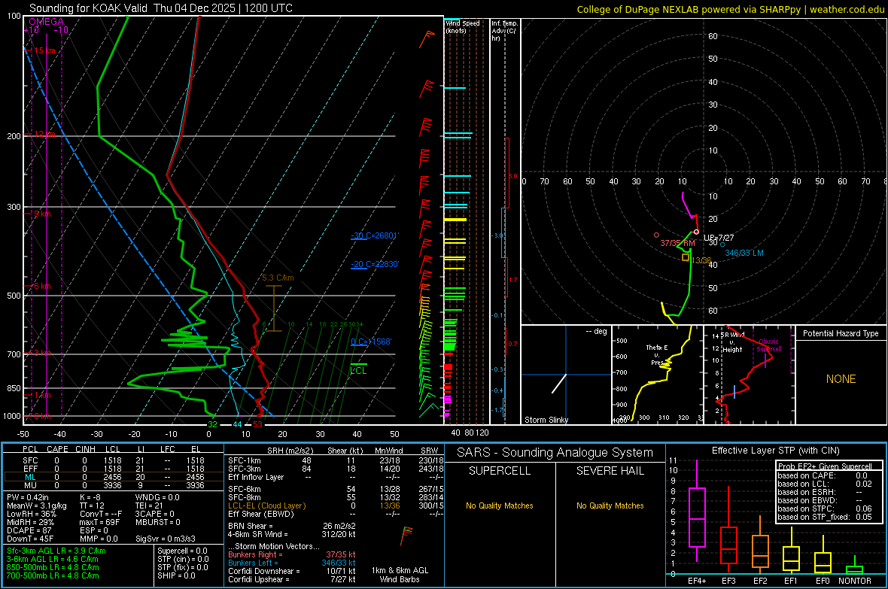Click the PW = 0.42in value
The height and width of the screenshot is (589, 888).
pyautogui.click(x=28, y=497)
